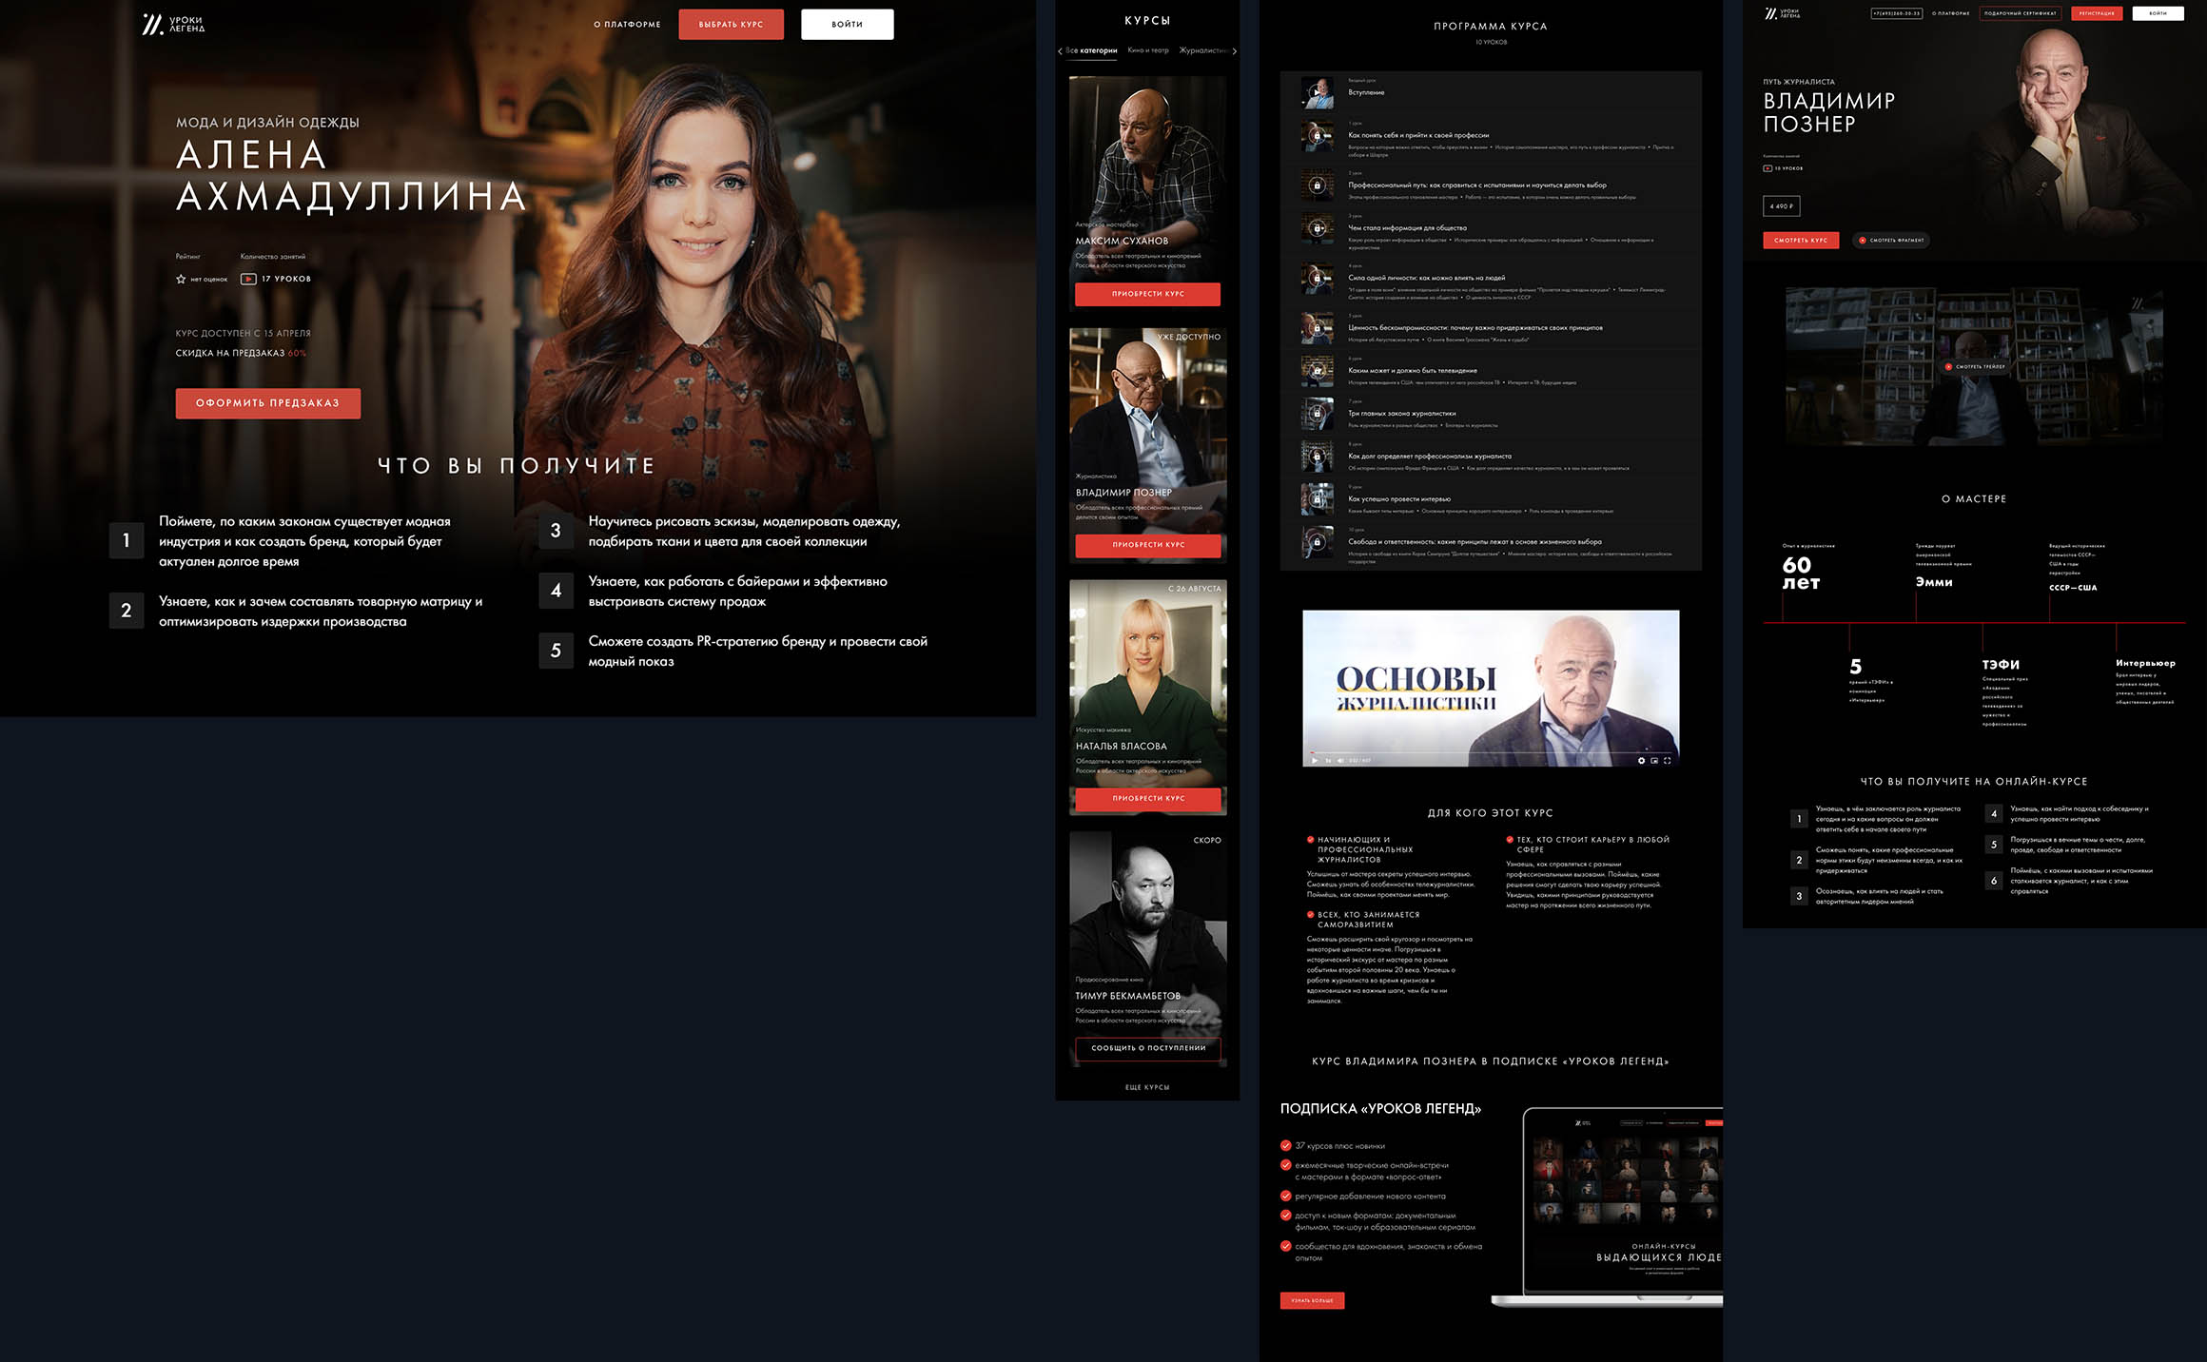
Task: Click the lessons video icon next to 17 уроков
Action: pyautogui.click(x=248, y=279)
